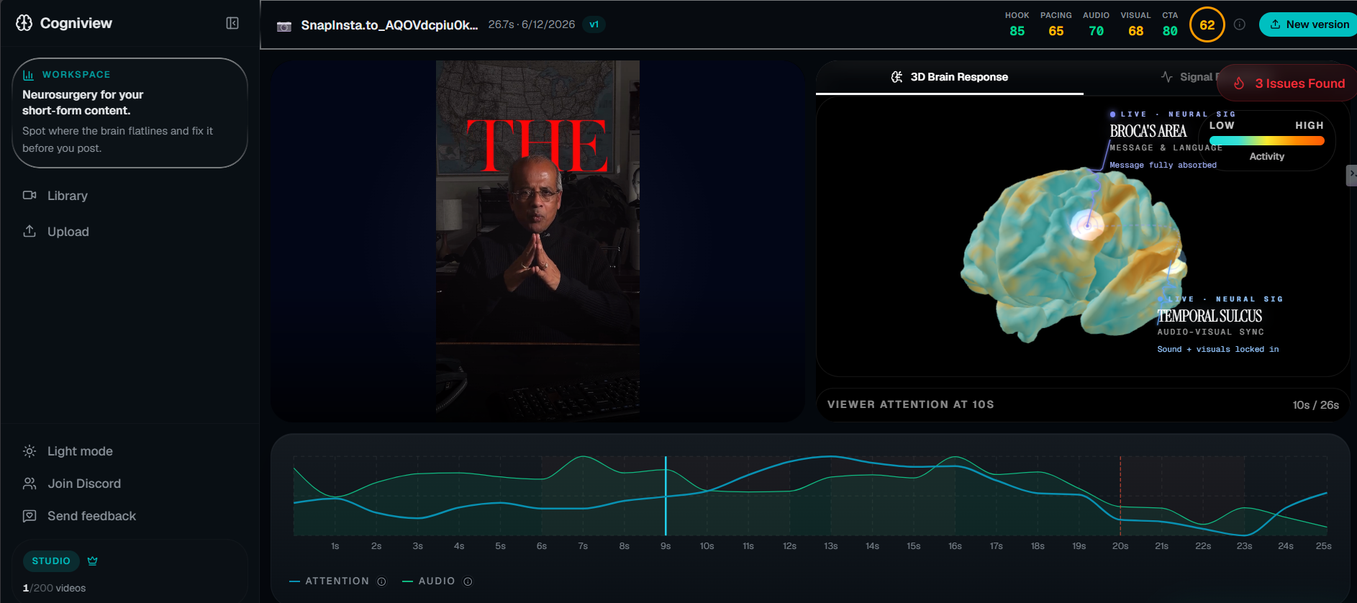Click the 15s tick on the timeline axis
1357x603 pixels.
pyautogui.click(x=914, y=546)
